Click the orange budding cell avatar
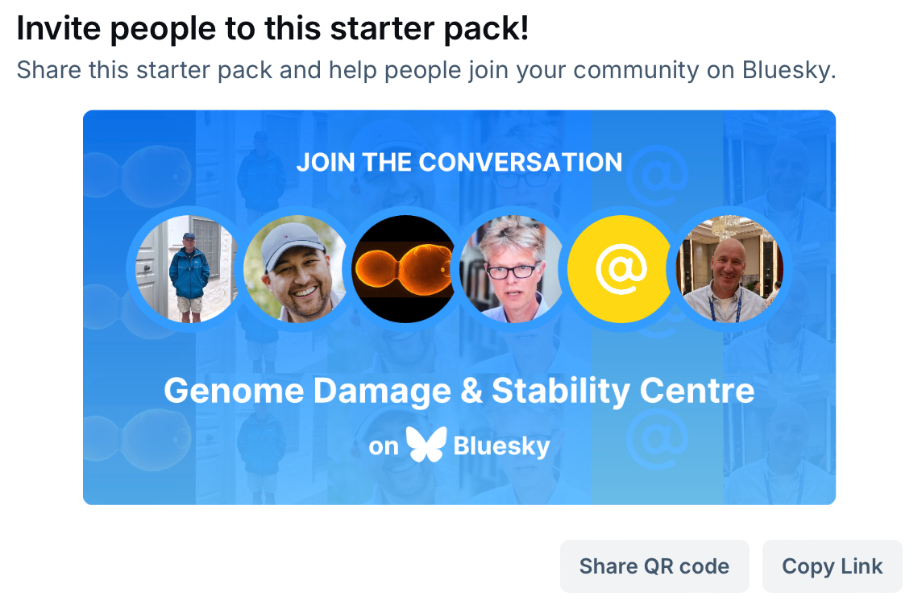Screen dimensions: 922x609 click(405, 269)
